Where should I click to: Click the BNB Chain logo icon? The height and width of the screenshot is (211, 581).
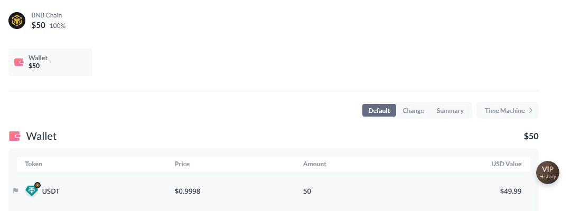pyautogui.click(x=17, y=21)
